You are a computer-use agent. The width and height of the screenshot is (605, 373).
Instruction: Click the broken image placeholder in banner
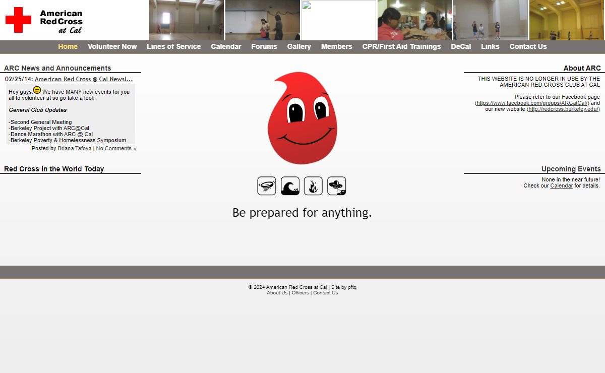339,20
